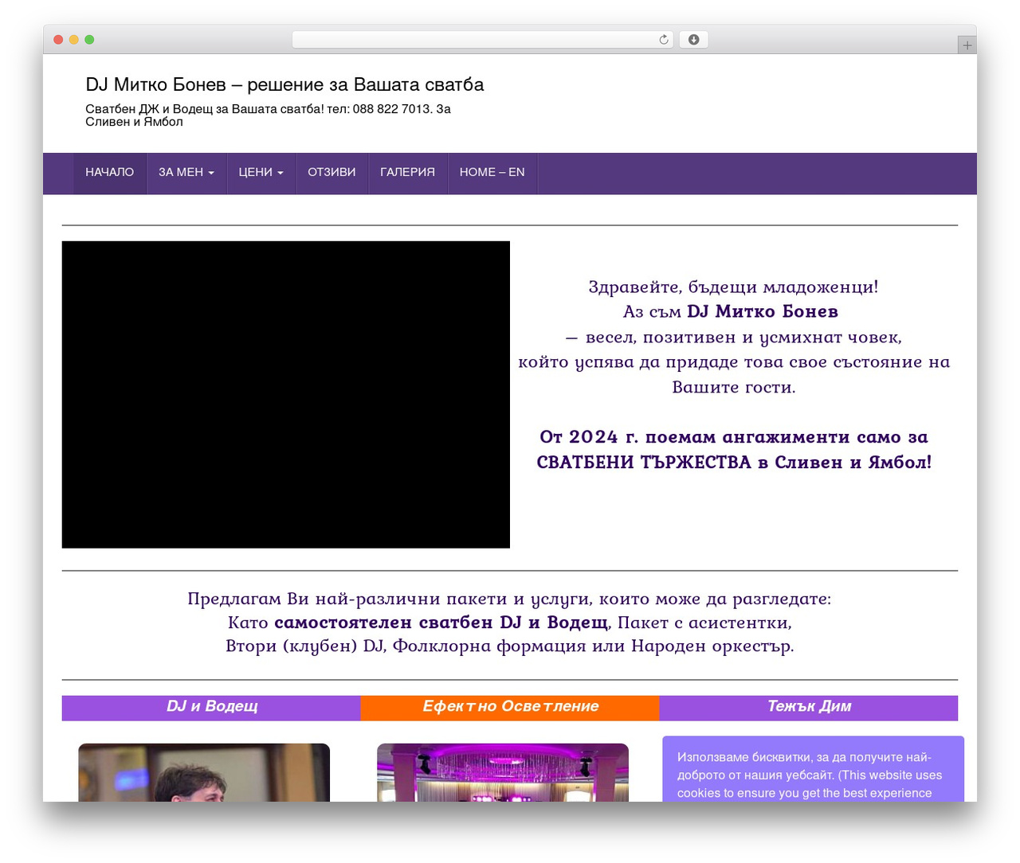The image size is (1020, 863).
Task: Open the purple-lit hall lighting thumbnail
Action: pyautogui.click(x=503, y=772)
